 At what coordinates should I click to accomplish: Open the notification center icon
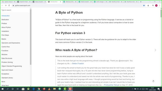coord(159,89)
